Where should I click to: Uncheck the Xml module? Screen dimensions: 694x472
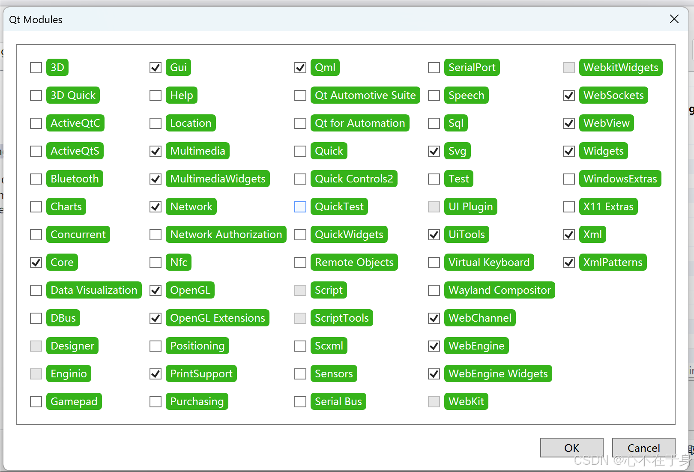(x=569, y=235)
